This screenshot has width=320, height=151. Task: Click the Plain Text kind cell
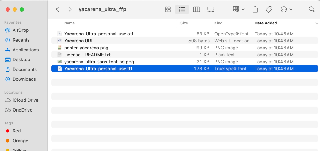click(225, 55)
